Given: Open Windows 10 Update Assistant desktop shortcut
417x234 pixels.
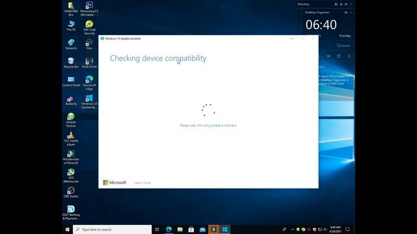Looking at the screenshot, I should [89, 101].
